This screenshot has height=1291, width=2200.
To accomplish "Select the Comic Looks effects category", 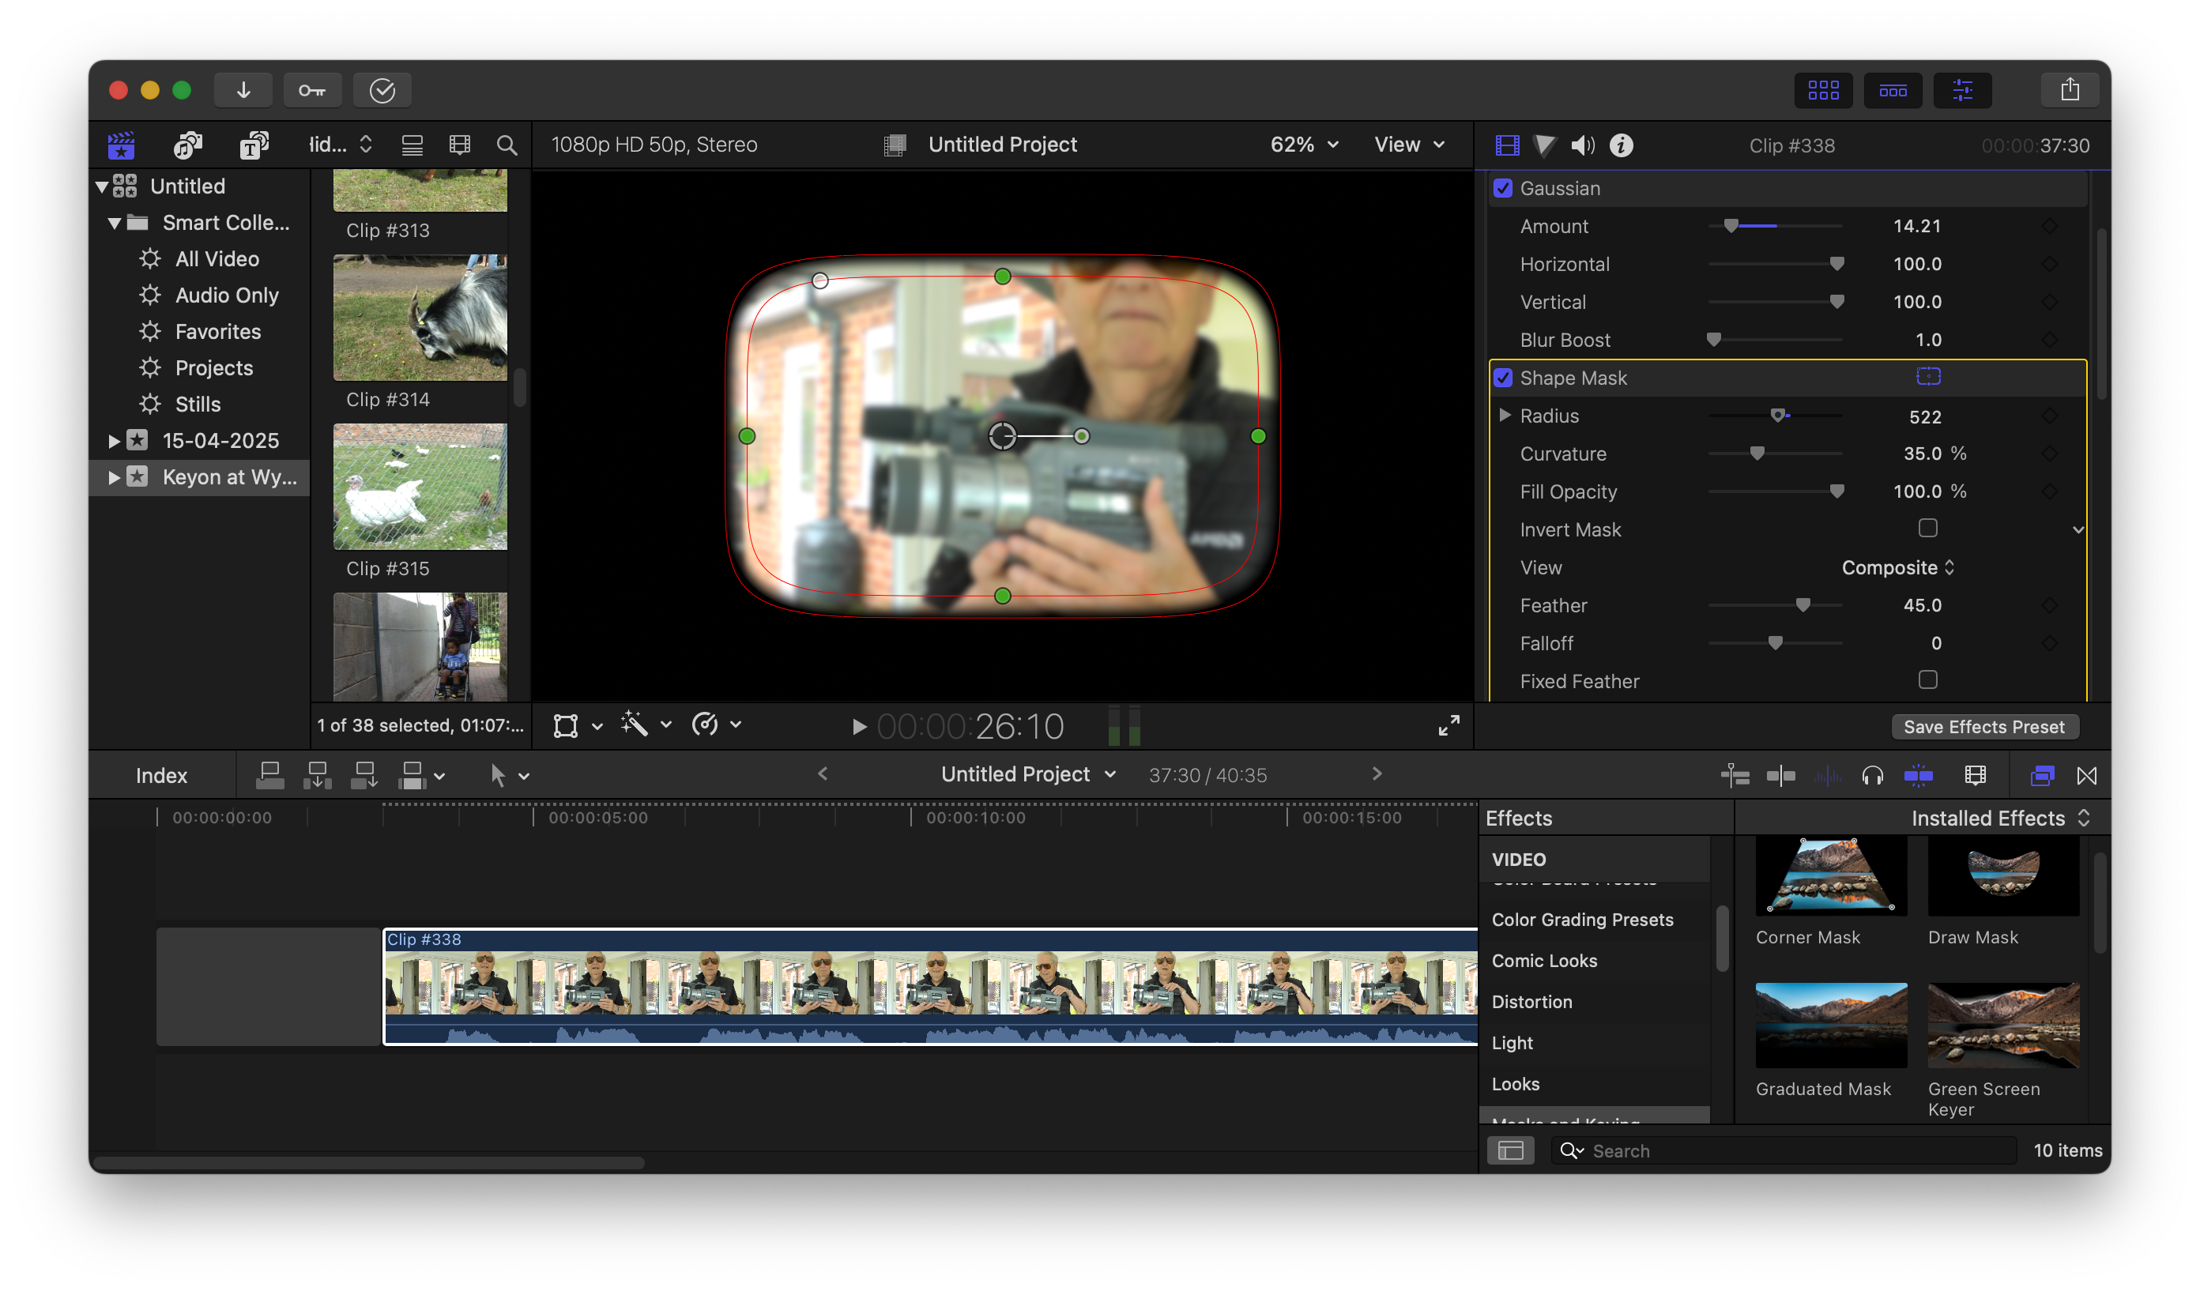I will coord(1543,960).
